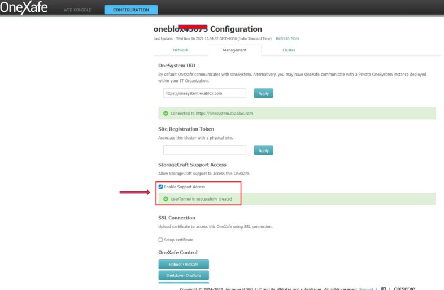Click the 'SSL Connection' heading
The image size is (444, 290).
tap(177, 218)
